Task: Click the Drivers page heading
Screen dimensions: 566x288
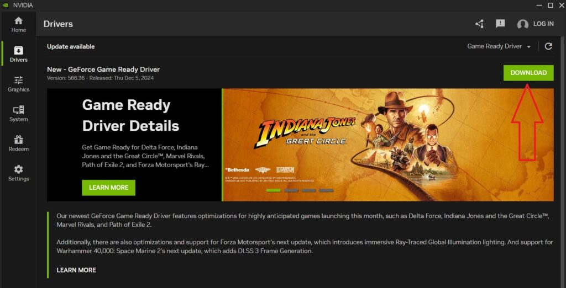Action: [58, 24]
